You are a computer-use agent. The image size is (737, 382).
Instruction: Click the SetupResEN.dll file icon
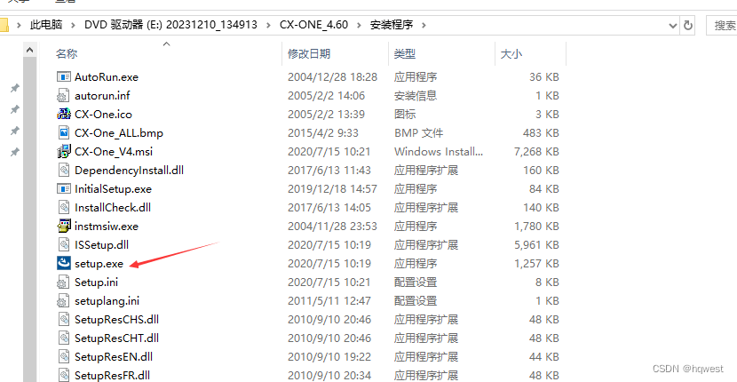point(63,356)
